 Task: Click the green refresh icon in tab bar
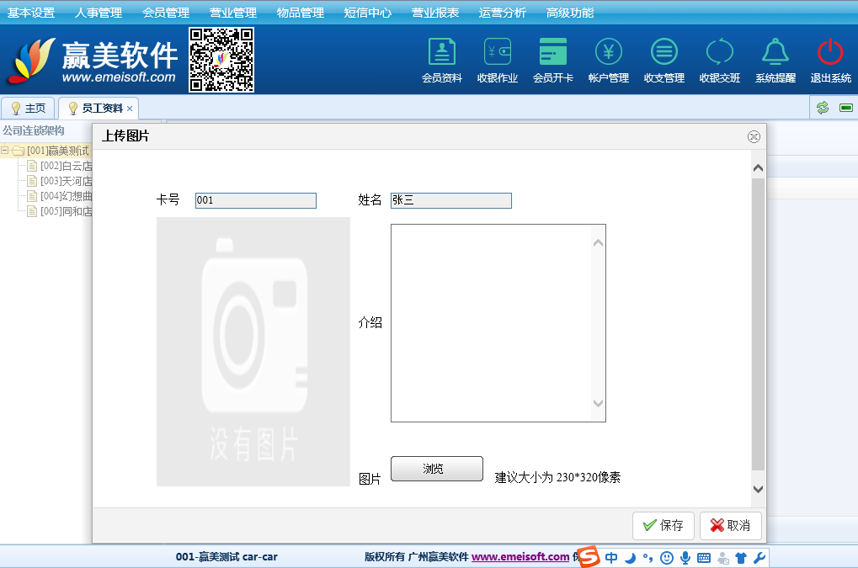click(x=823, y=108)
